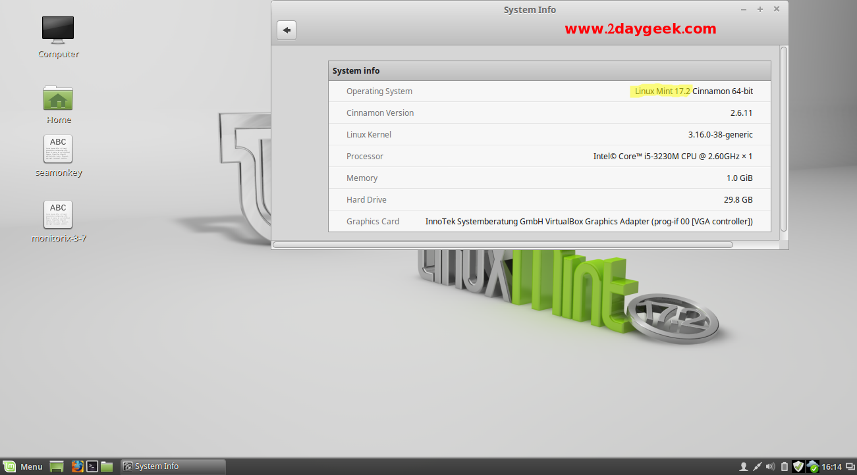This screenshot has height=475, width=857.
Task: Select the monitorix-3-7 file icon
Action: pos(58,215)
